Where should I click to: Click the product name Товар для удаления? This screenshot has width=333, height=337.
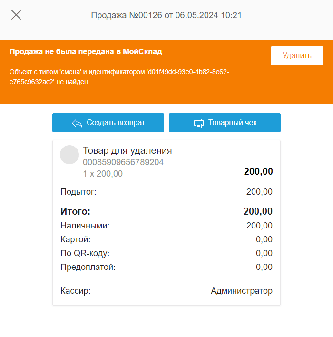(x=127, y=150)
